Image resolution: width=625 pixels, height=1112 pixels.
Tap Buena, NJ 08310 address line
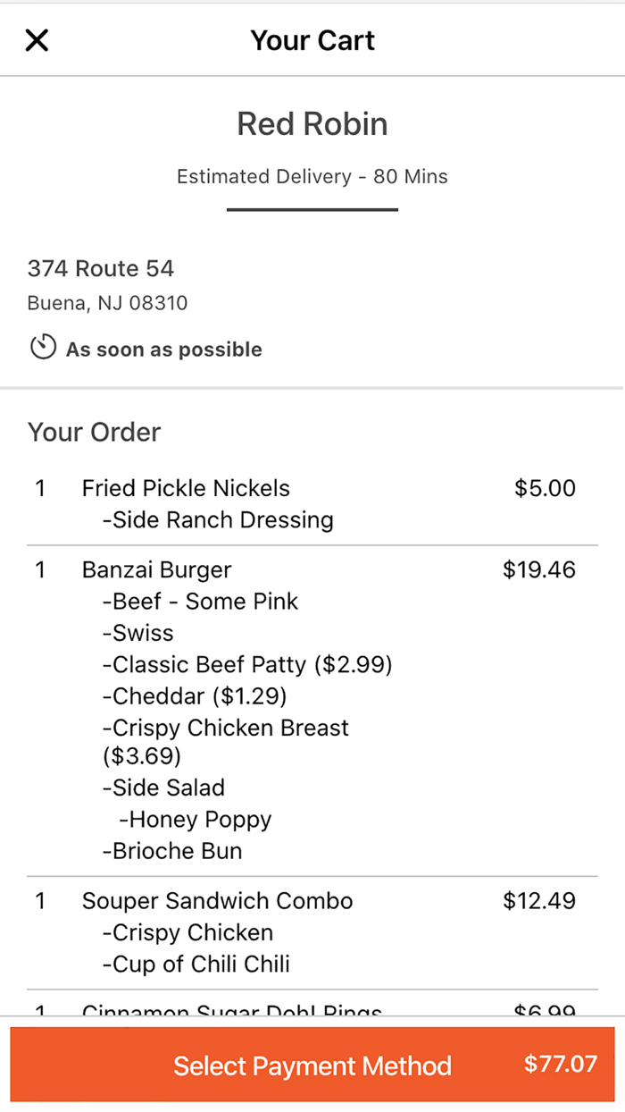point(107,303)
